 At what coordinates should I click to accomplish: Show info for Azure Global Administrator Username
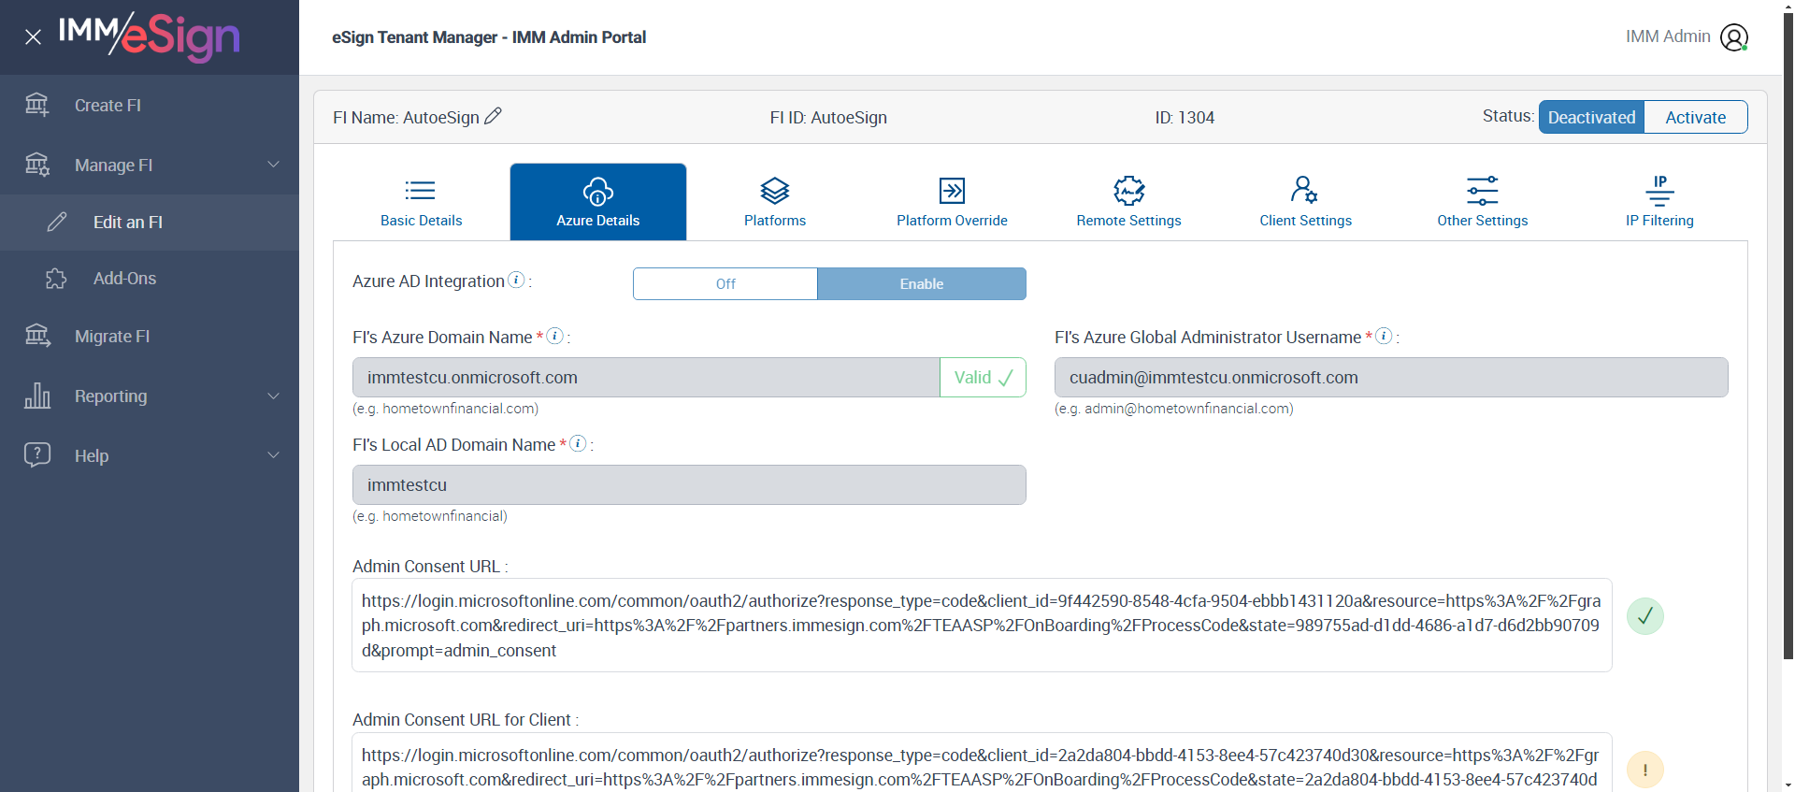pos(1385,336)
